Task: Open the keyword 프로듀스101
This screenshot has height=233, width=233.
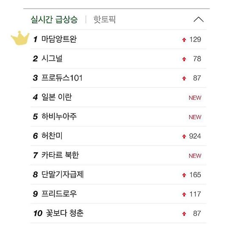Action: (x=62, y=78)
